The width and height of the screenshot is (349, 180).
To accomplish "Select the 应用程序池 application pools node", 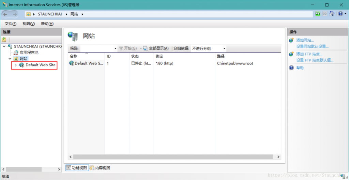I will 29,53.
